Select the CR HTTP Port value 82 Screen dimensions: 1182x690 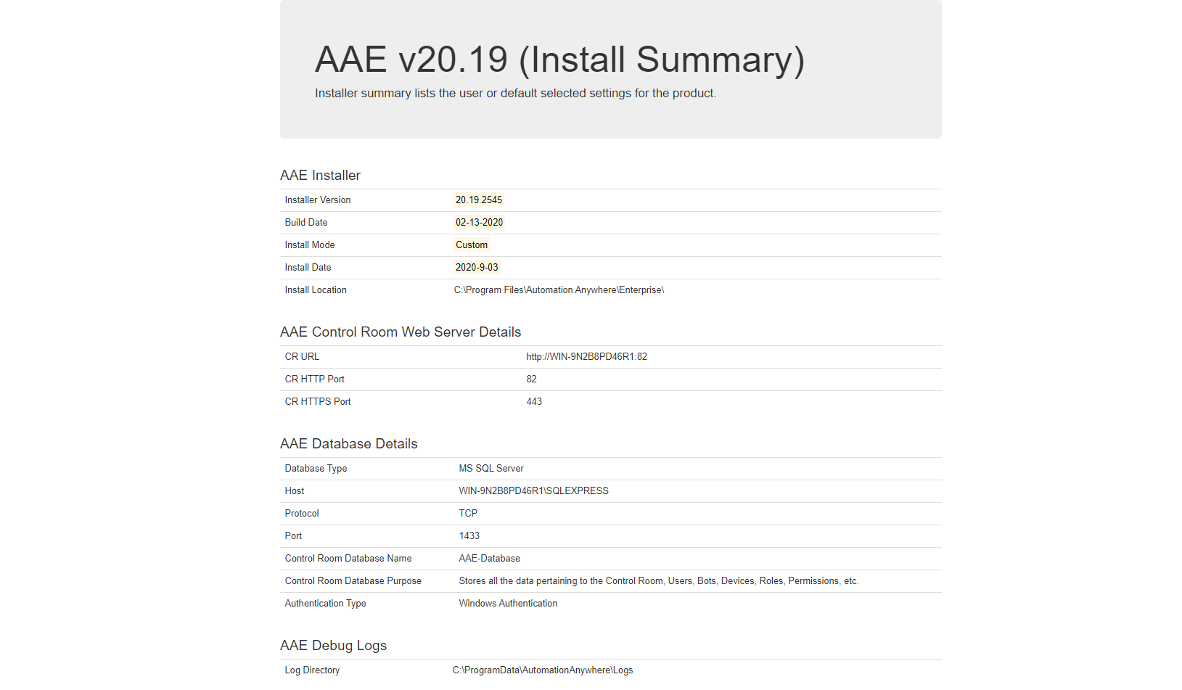(531, 379)
